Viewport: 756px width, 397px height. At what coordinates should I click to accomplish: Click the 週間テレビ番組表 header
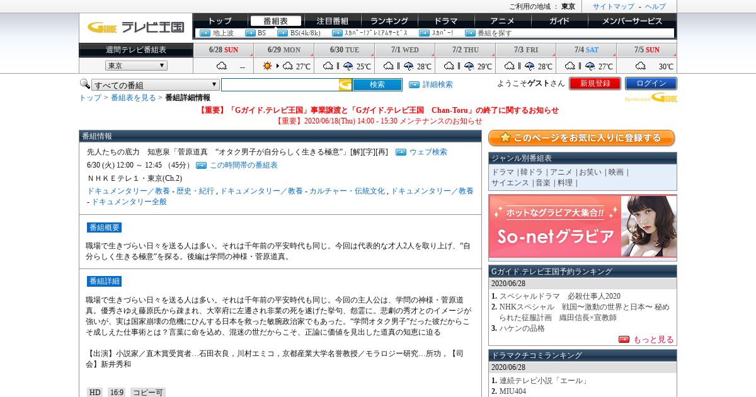point(136,50)
